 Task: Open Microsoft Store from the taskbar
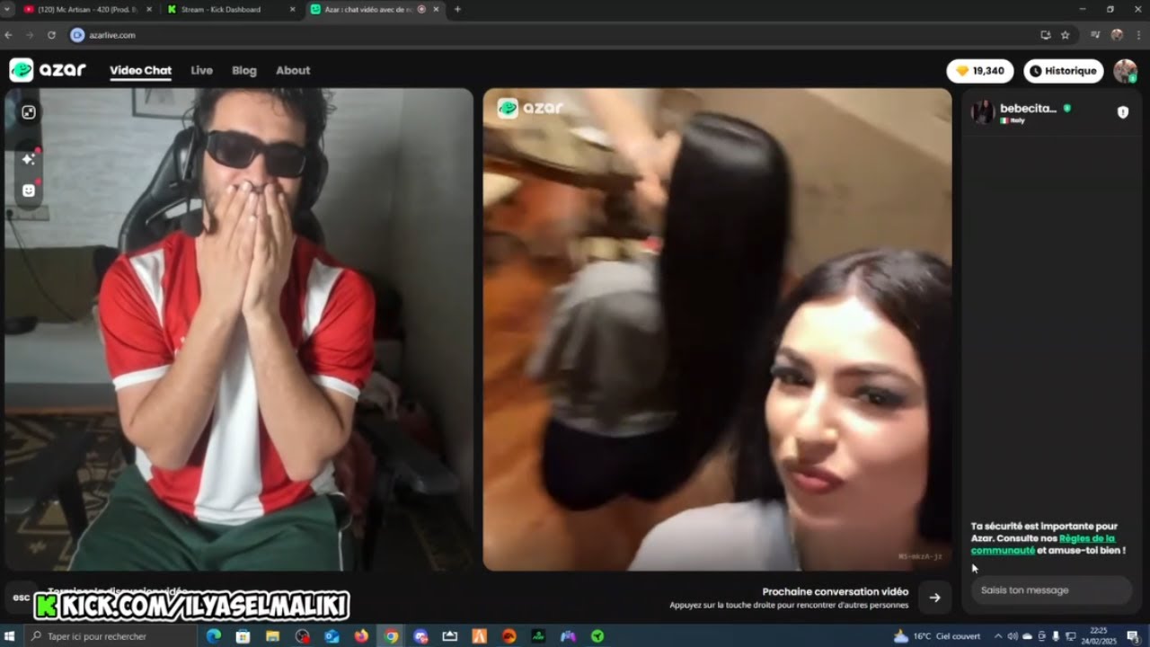243,636
